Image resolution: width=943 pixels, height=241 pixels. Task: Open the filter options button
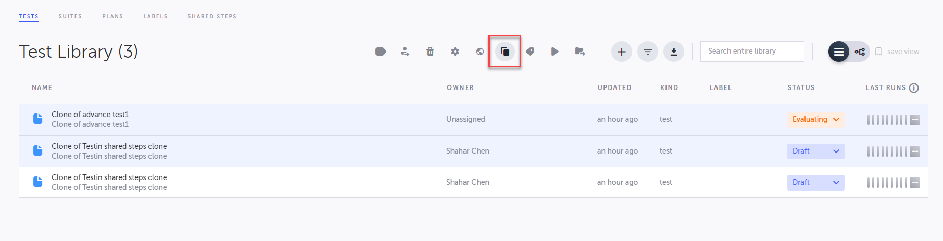[x=647, y=52]
